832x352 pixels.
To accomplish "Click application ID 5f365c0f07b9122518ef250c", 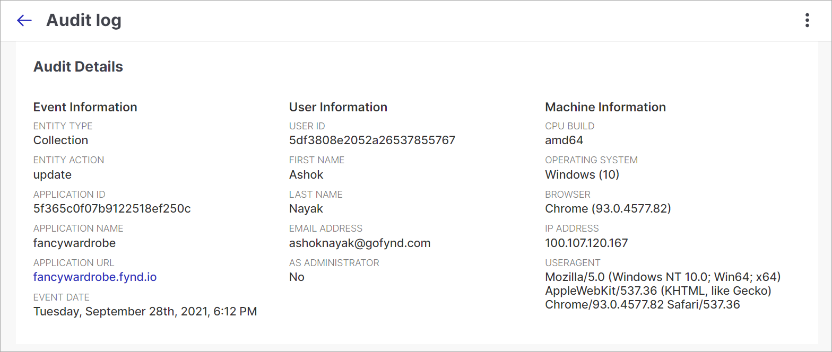I will click(x=112, y=209).
